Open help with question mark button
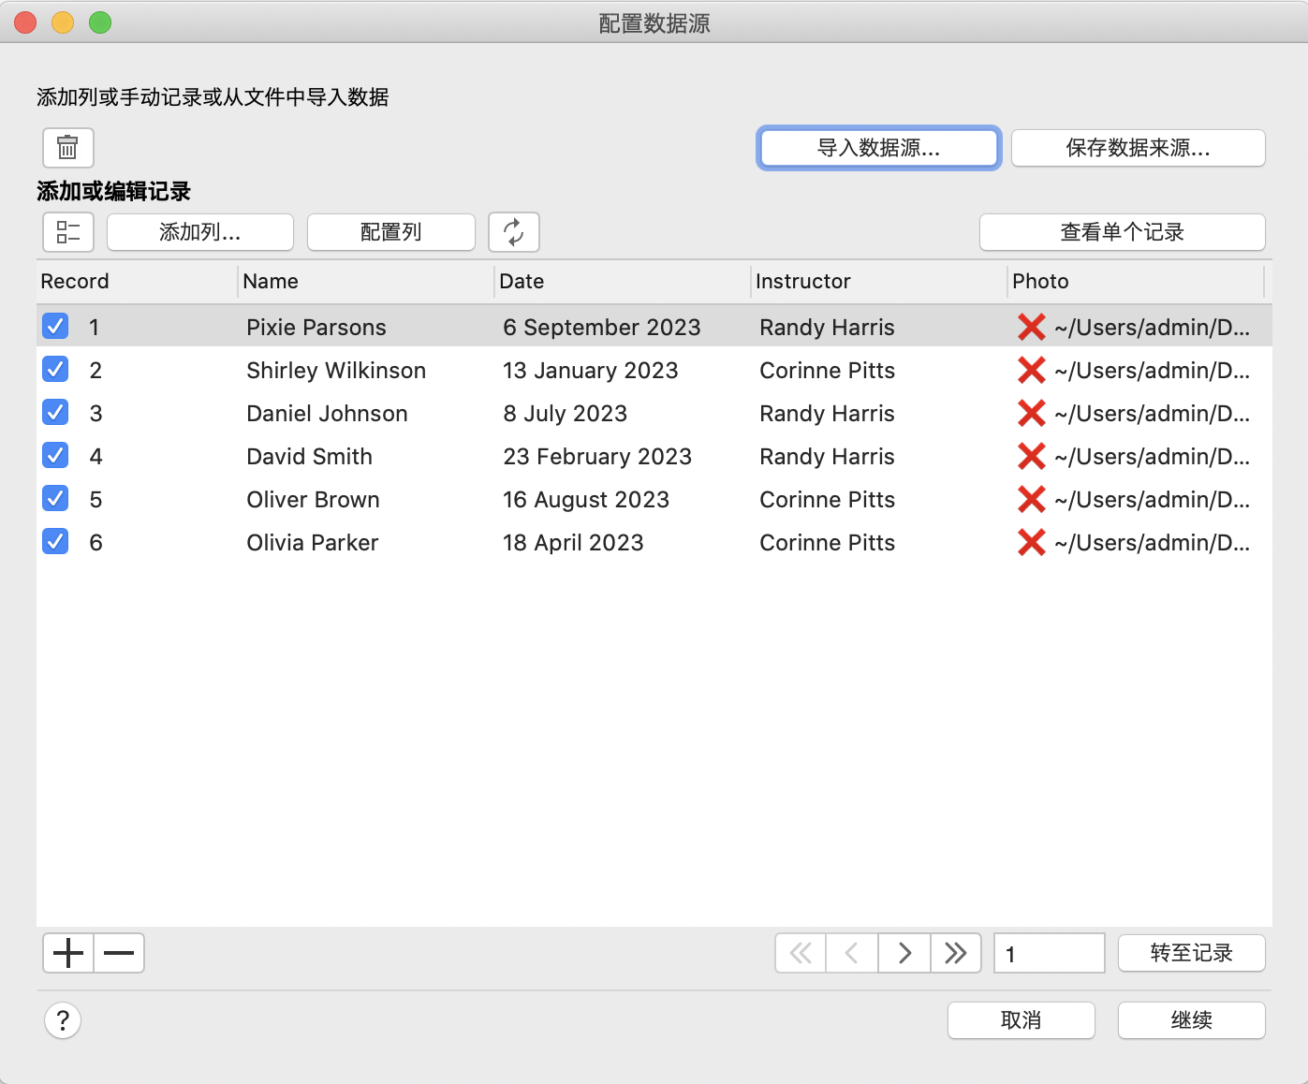Screen dimensions: 1308x1084 (63, 1020)
